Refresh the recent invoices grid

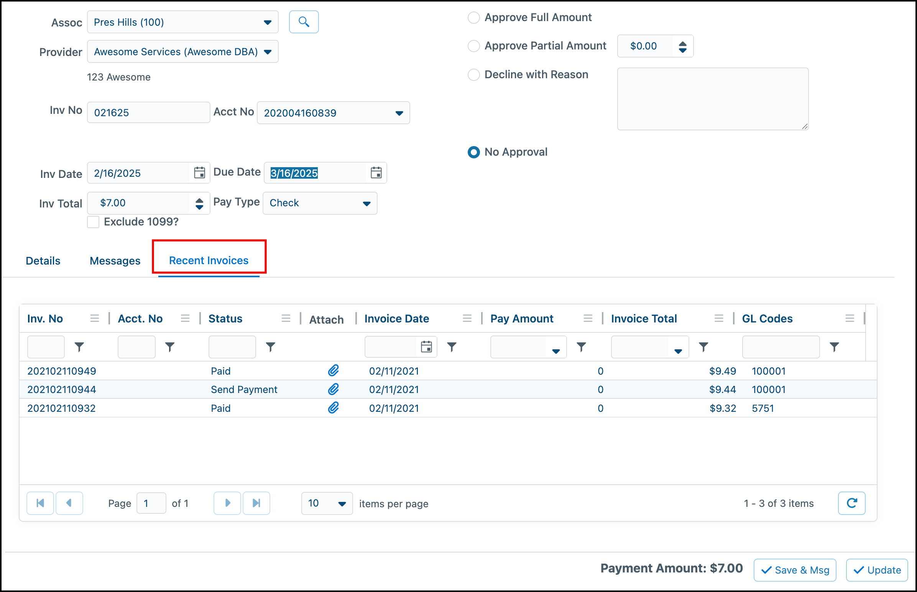point(852,503)
